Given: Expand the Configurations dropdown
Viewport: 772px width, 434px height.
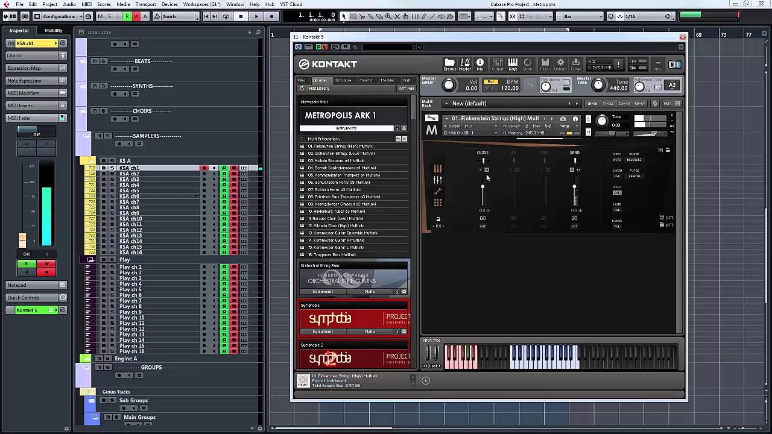Looking at the screenshot, I should click(59, 16).
